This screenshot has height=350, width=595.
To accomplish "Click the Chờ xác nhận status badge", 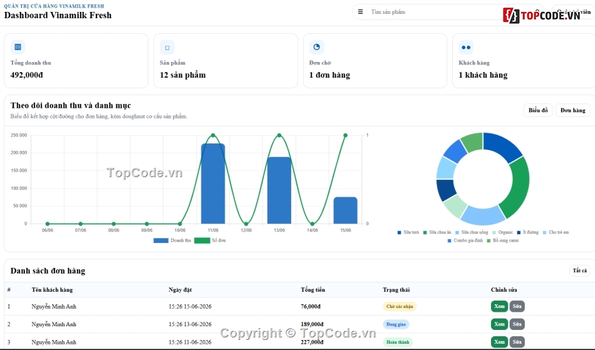I will 400,306.
